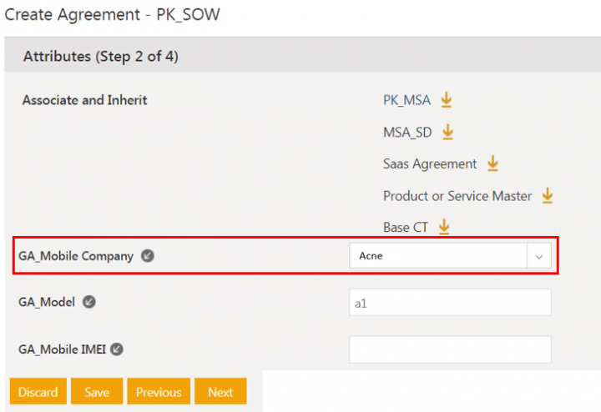
Task: Click the download arrow next to PK_MSA
Action: coord(446,100)
